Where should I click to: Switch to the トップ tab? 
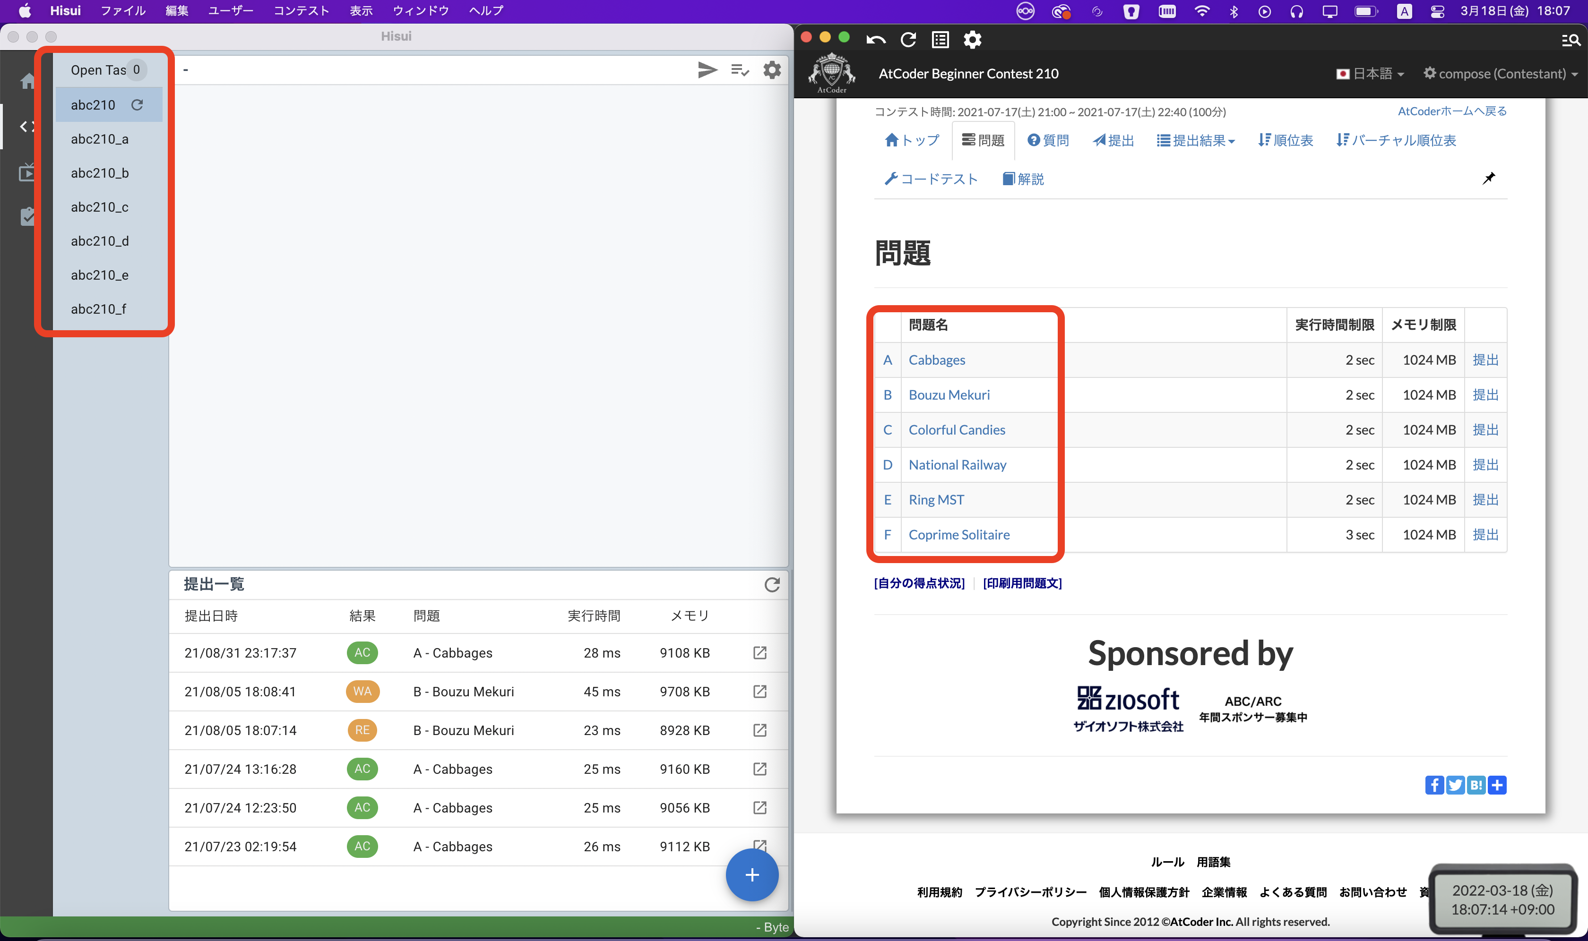pyautogui.click(x=912, y=140)
